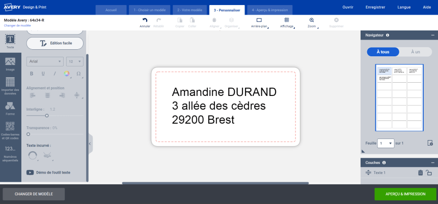The width and height of the screenshot is (438, 204).
Task: Select the Texte tool in sidebar
Action: [x=10, y=42]
